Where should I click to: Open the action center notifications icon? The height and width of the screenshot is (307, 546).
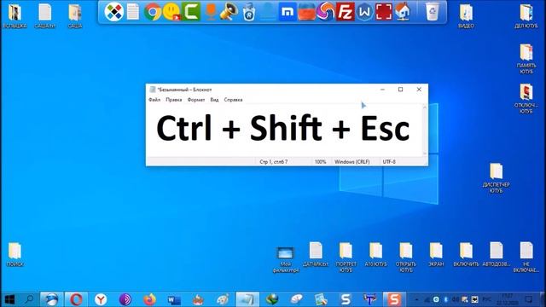pyautogui.click(x=529, y=299)
